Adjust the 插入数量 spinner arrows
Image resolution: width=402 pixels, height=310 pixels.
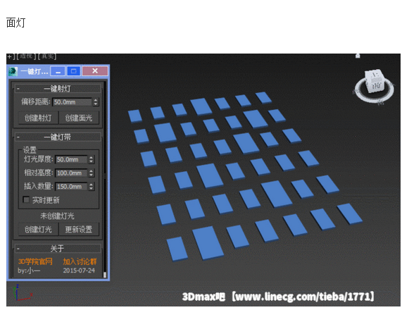pos(92,186)
